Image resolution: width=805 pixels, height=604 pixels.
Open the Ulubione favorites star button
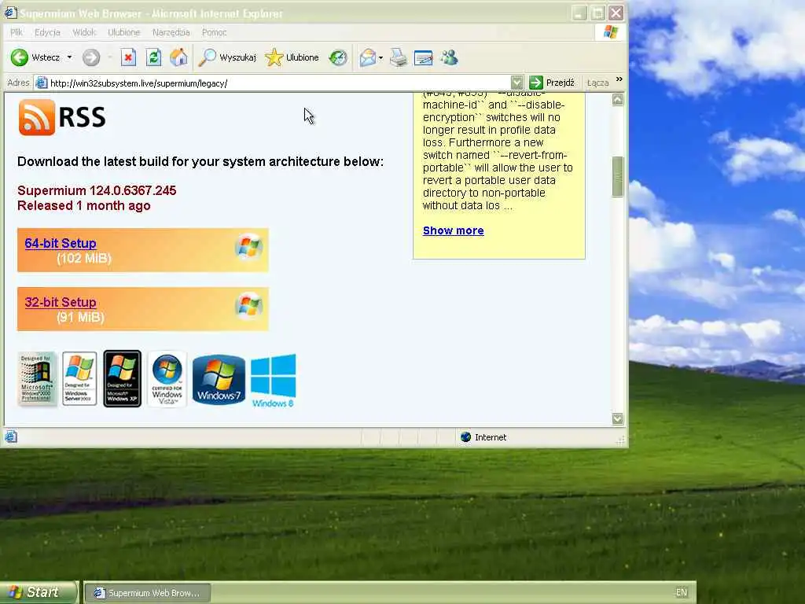coord(292,57)
